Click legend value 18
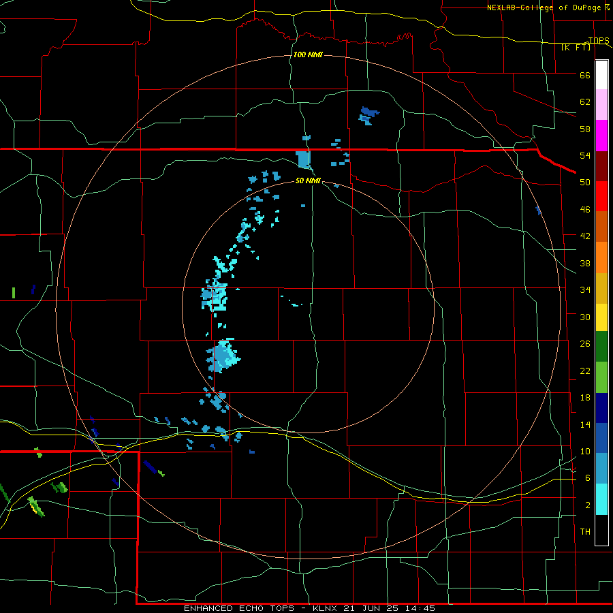613x613 pixels. tap(585, 398)
